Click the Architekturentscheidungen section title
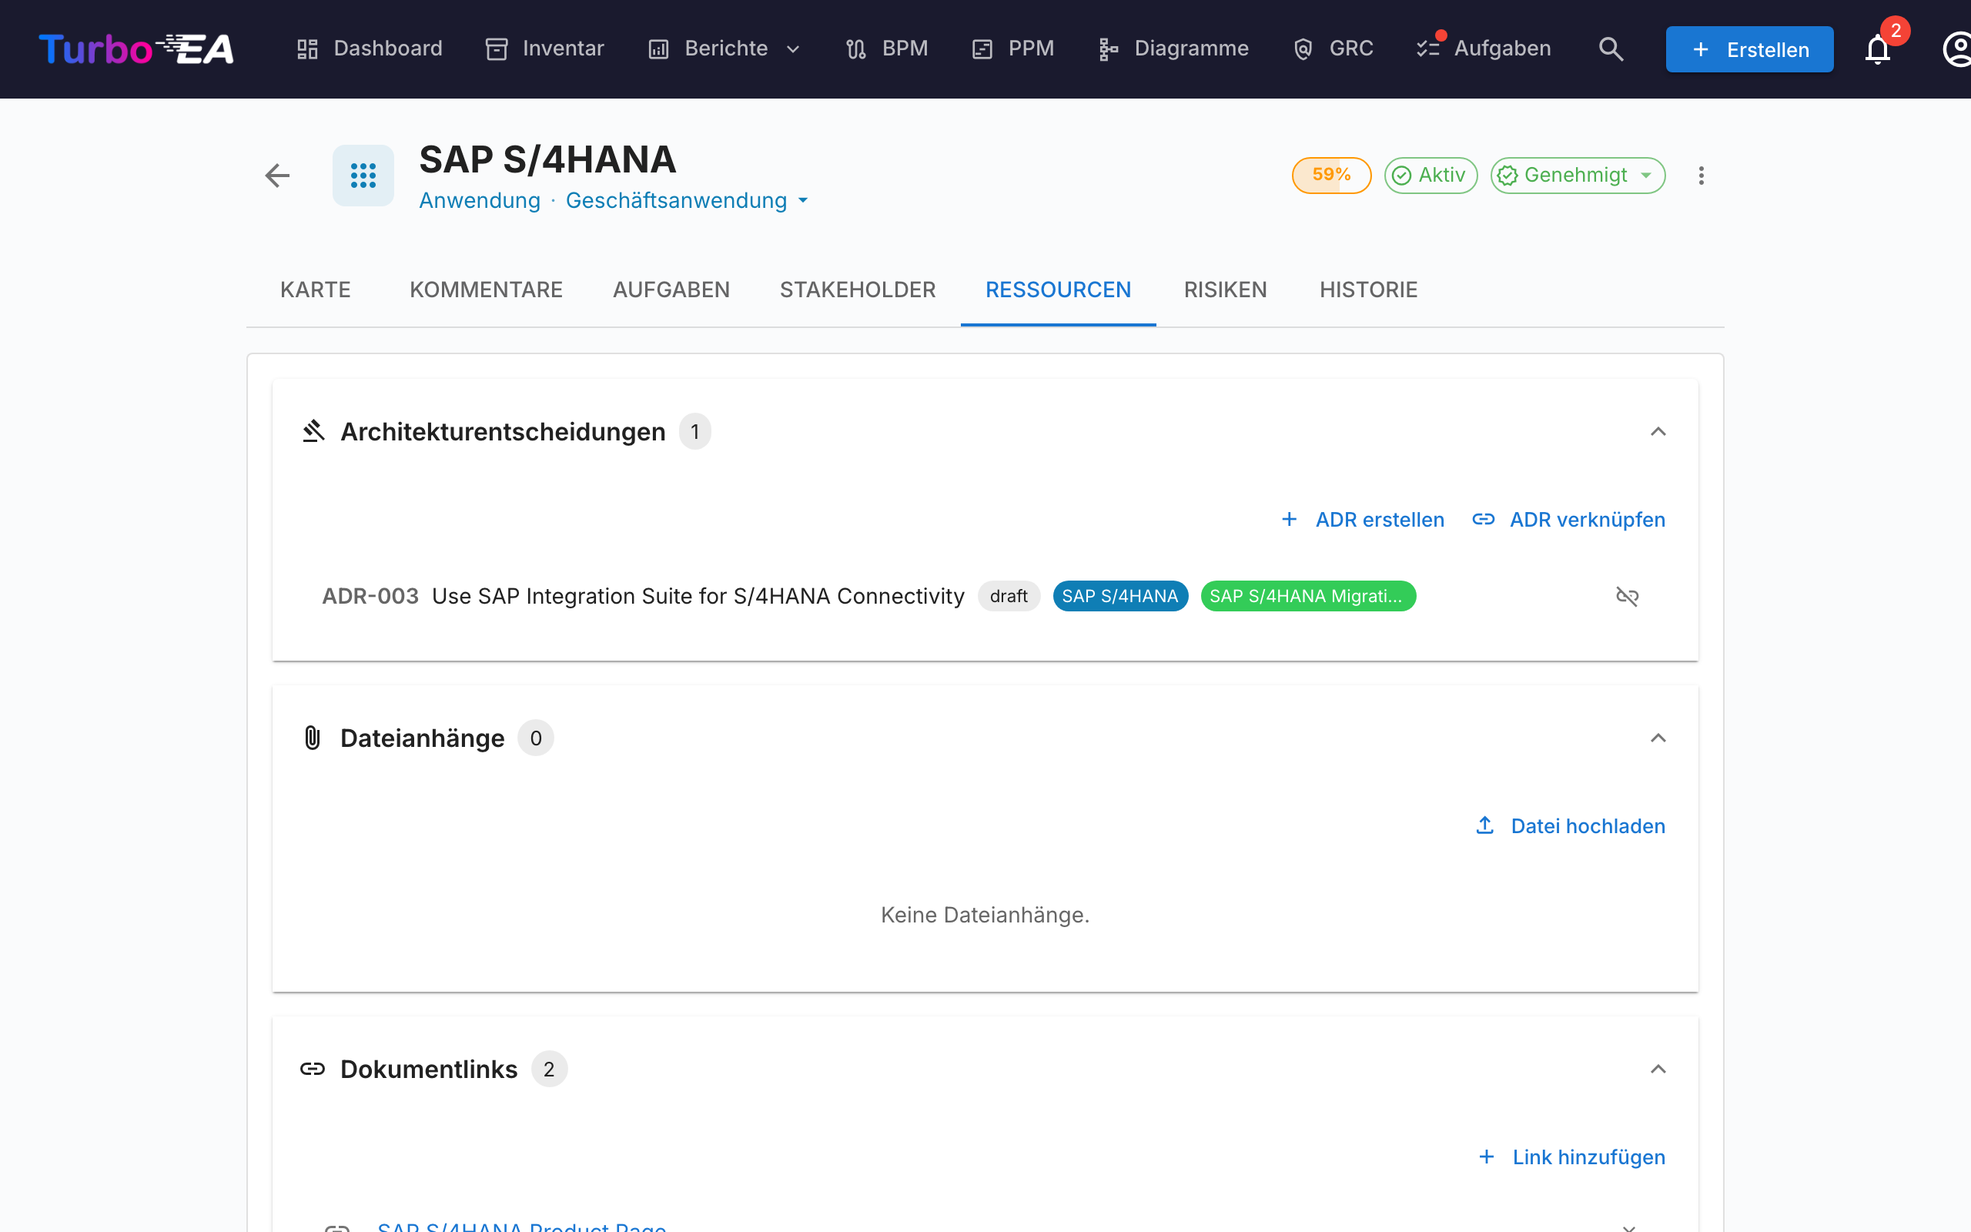Viewport: 1971px width, 1232px height. pyautogui.click(x=503, y=432)
